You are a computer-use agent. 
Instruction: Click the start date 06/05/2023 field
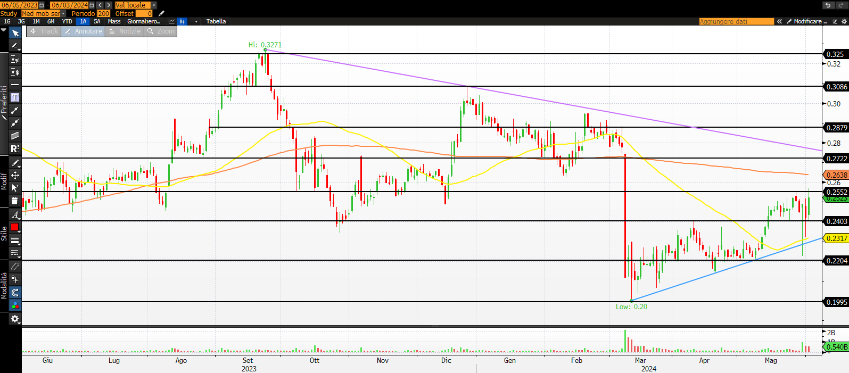pyautogui.click(x=20, y=5)
